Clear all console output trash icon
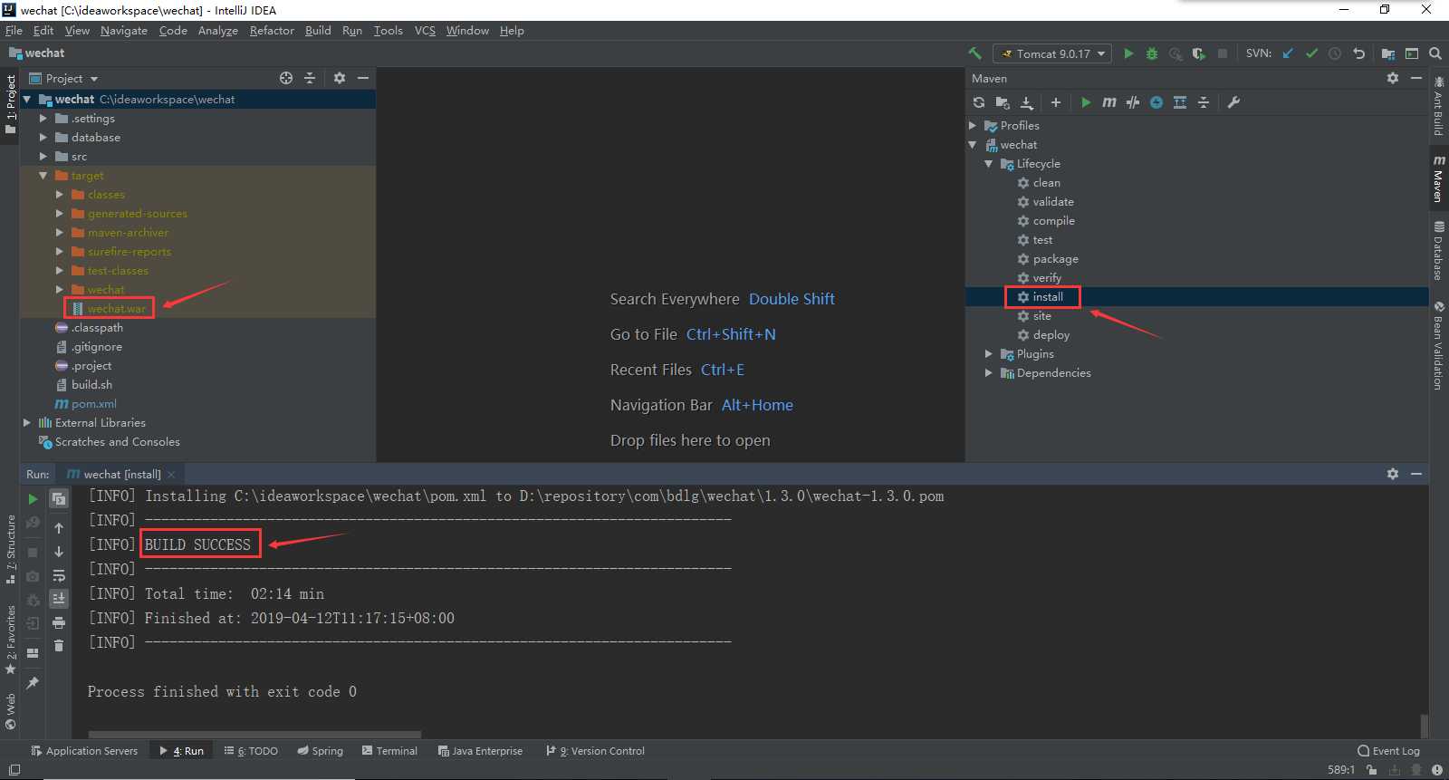Image resolution: width=1449 pixels, height=780 pixels. point(59,645)
